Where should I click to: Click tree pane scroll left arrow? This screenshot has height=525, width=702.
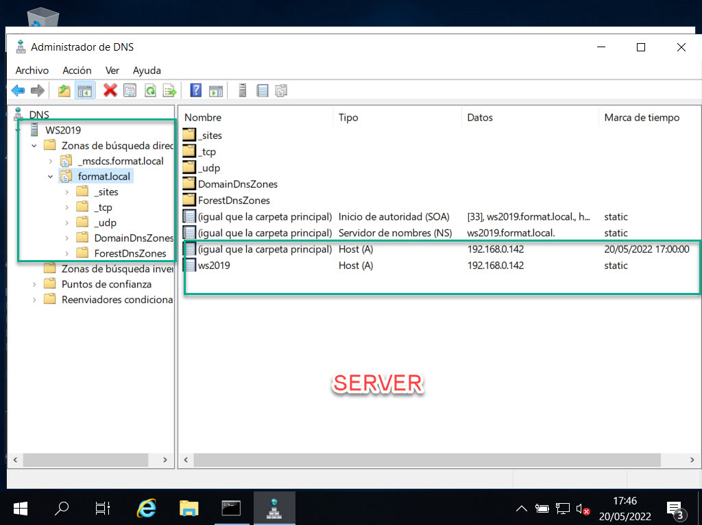click(x=15, y=460)
